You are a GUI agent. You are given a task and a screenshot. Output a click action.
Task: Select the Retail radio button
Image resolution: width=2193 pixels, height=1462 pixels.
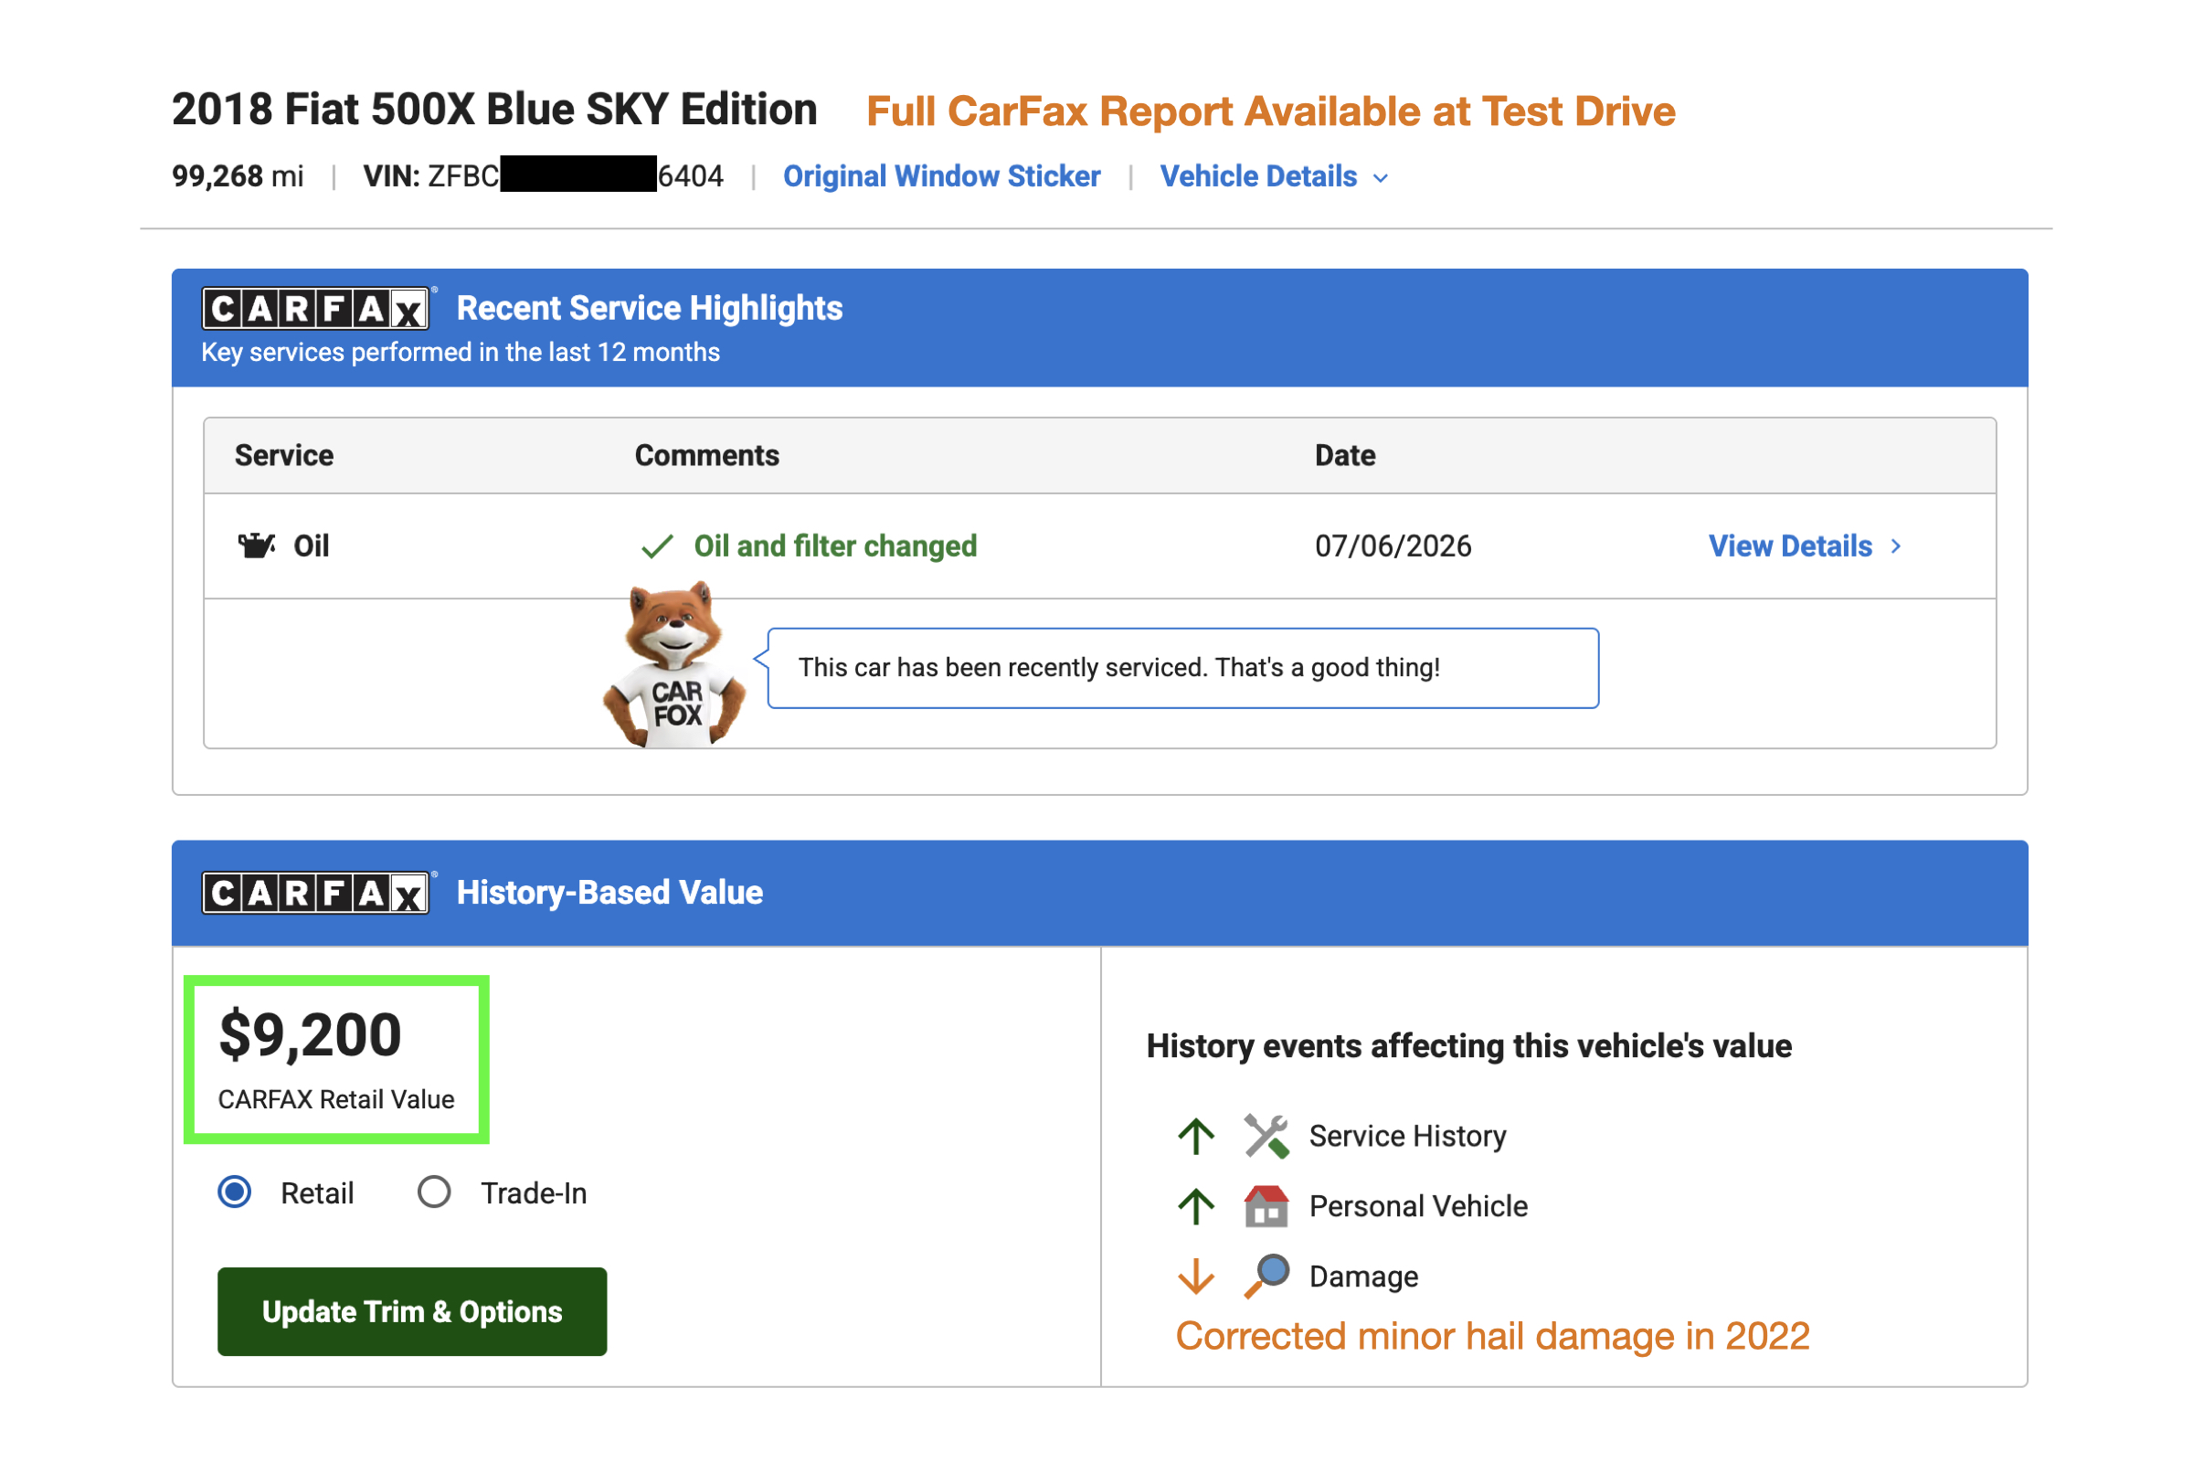pyautogui.click(x=235, y=1192)
